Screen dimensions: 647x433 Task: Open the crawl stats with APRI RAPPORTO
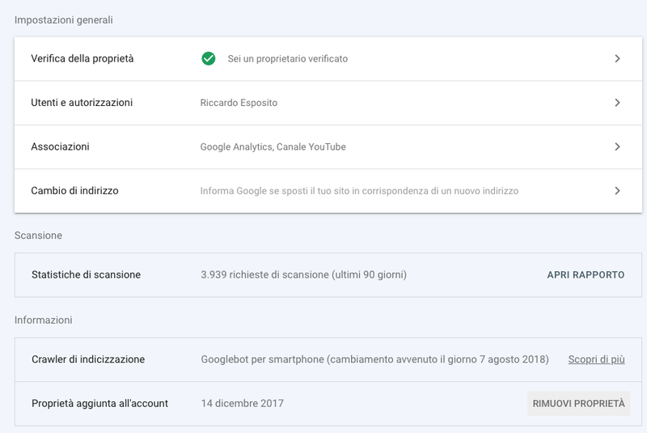click(x=586, y=275)
